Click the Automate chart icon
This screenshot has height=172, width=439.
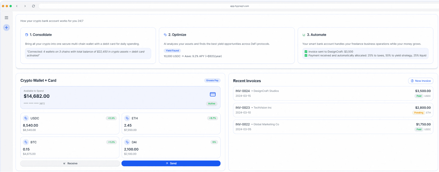click(x=304, y=35)
